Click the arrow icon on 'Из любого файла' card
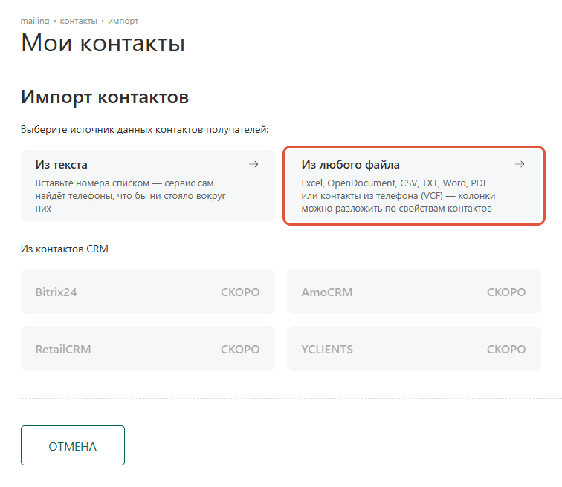The width and height of the screenshot is (562, 487). coord(520,164)
